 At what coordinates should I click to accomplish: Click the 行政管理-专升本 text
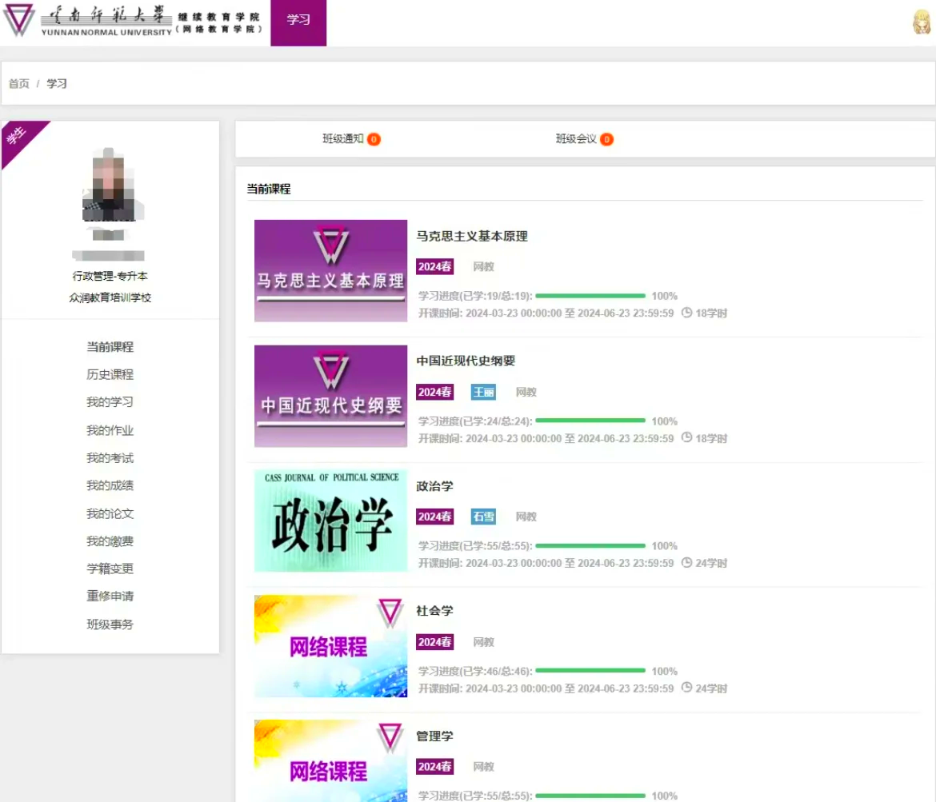[x=110, y=276]
